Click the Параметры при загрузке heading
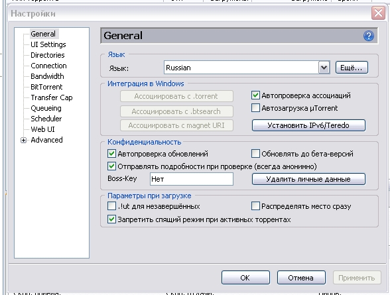 tap(149, 196)
